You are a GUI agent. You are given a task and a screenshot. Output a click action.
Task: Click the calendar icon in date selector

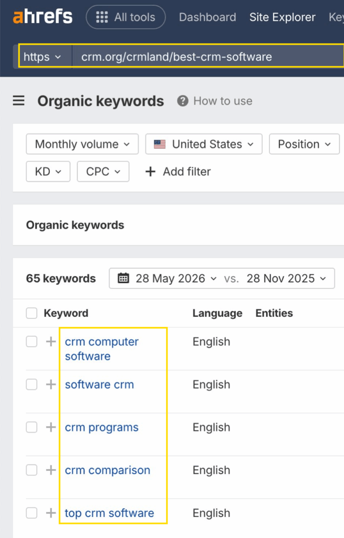click(x=123, y=278)
